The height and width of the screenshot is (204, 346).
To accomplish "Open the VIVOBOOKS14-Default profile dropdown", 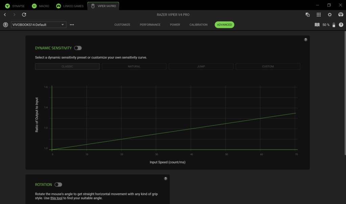I will coord(39,25).
